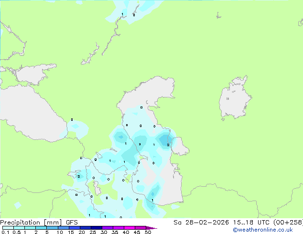Click the '50' legend scale label

coord(148,232)
